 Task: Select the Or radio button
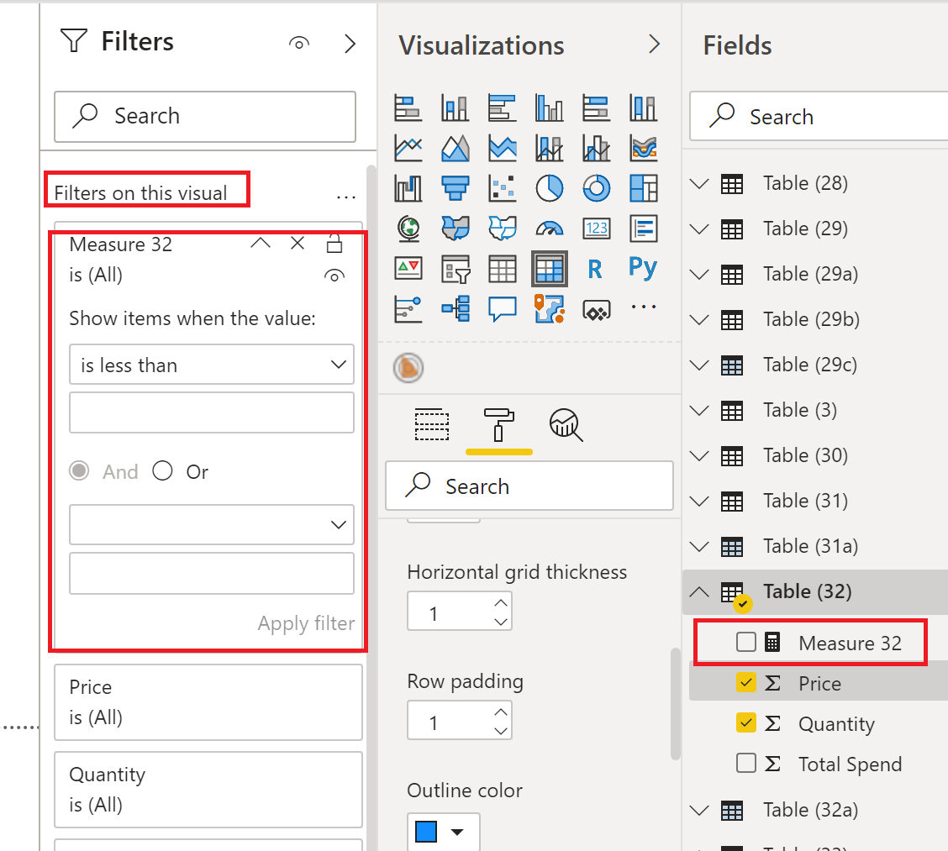click(163, 470)
